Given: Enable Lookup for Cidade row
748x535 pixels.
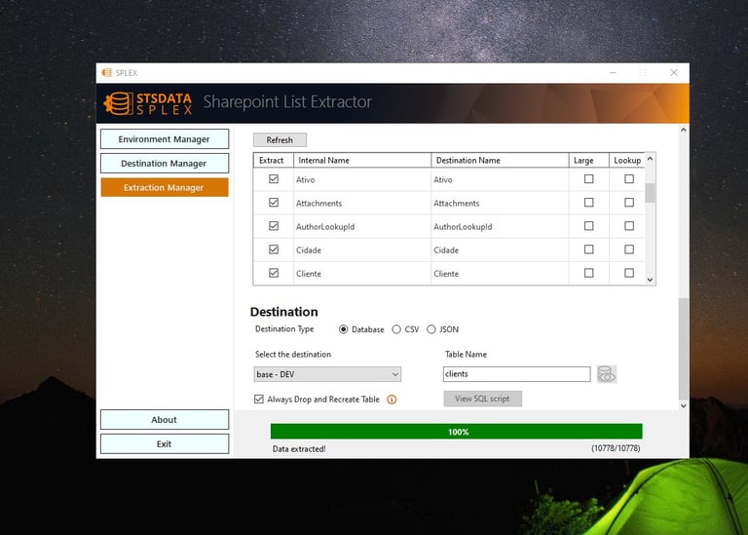Looking at the screenshot, I should click(x=629, y=249).
